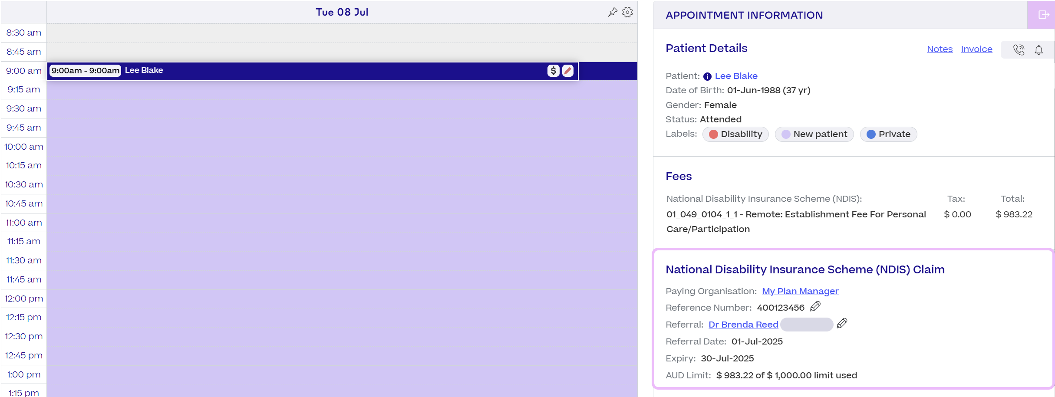This screenshot has width=1055, height=397.
Task: Click the 11:45 am time slot label
Action: [x=24, y=279]
